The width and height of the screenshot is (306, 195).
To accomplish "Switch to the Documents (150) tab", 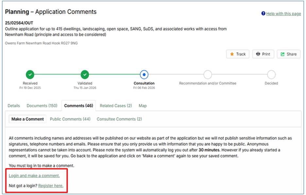I will pyautogui.click(x=42, y=106).
